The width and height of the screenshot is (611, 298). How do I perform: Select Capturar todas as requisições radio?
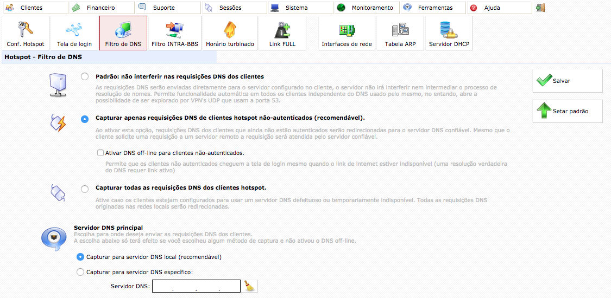tap(85, 189)
